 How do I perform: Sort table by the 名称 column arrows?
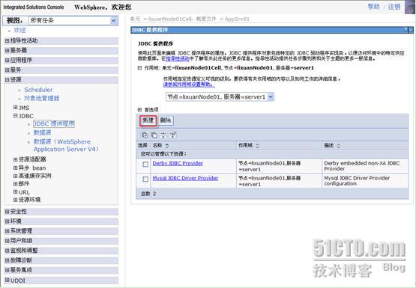167,146
